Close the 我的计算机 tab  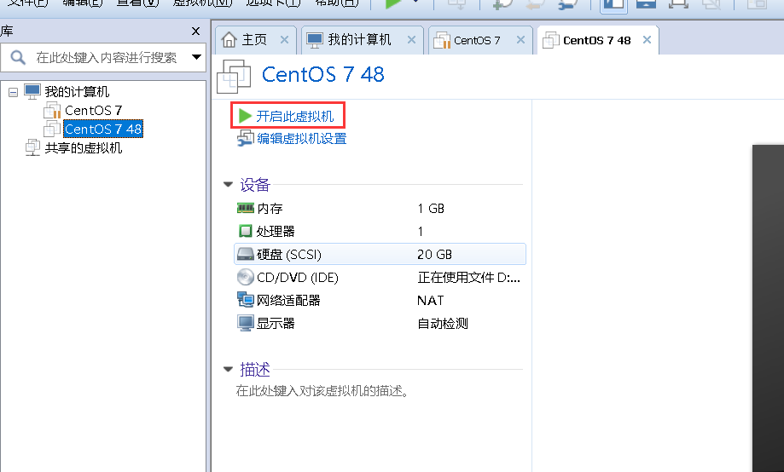tap(411, 40)
